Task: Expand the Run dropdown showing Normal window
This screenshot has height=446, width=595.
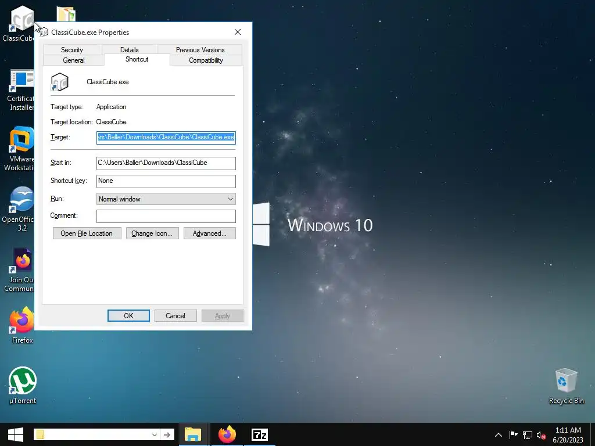Action: pos(166,199)
